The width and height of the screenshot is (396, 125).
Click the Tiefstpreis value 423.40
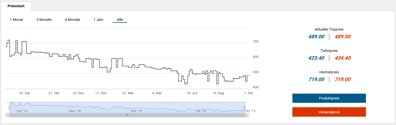point(316,58)
